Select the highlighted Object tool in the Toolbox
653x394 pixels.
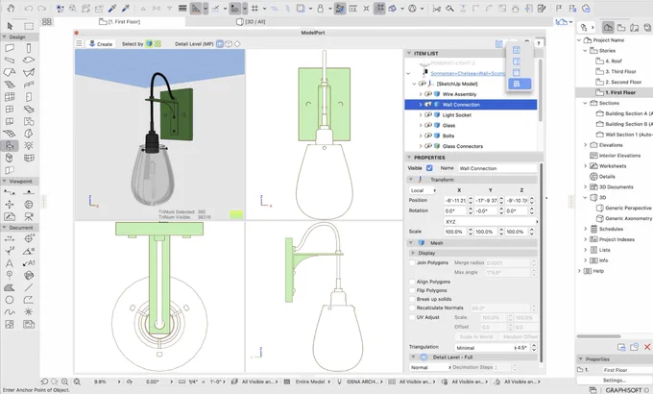(10, 145)
